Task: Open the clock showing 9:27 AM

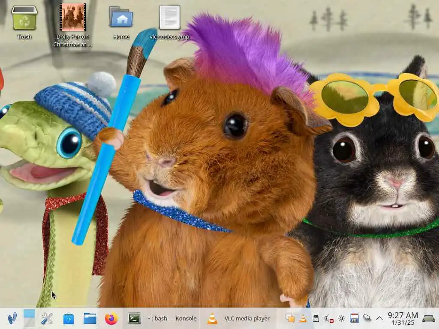Action: (403, 319)
